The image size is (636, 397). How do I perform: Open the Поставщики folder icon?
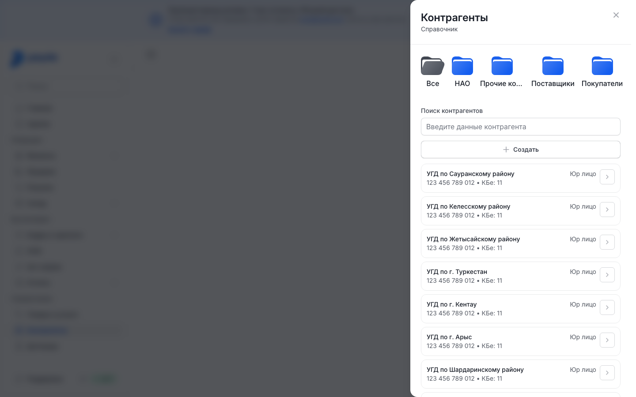tap(553, 66)
